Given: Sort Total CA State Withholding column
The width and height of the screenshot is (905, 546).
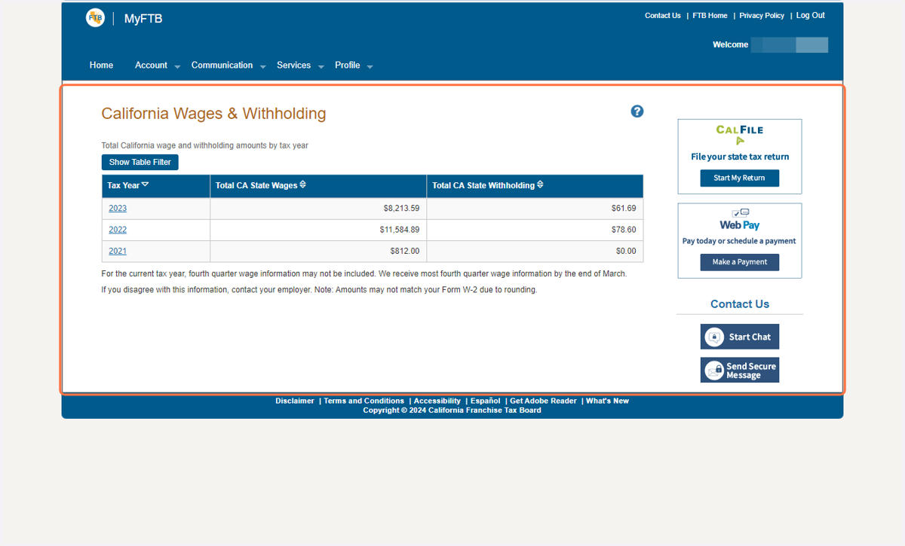Looking at the screenshot, I should [x=540, y=185].
